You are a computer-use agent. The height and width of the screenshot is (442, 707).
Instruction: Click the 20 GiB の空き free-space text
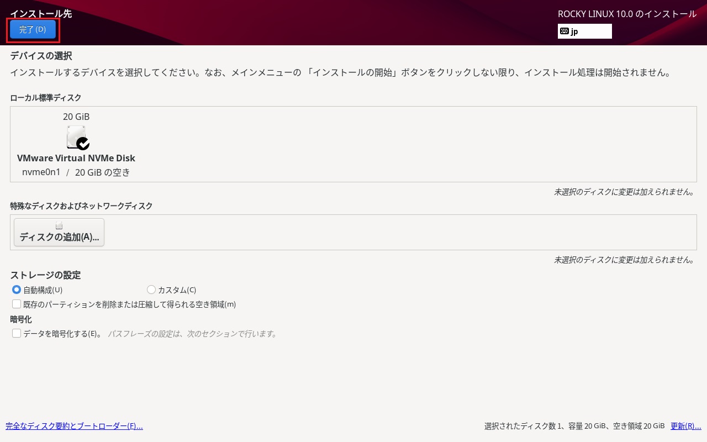(103, 172)
